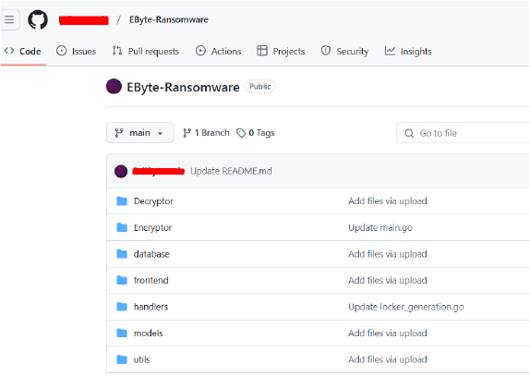
Task: Click the GitHub Octocat logo
Action: [x=38, y=19]
